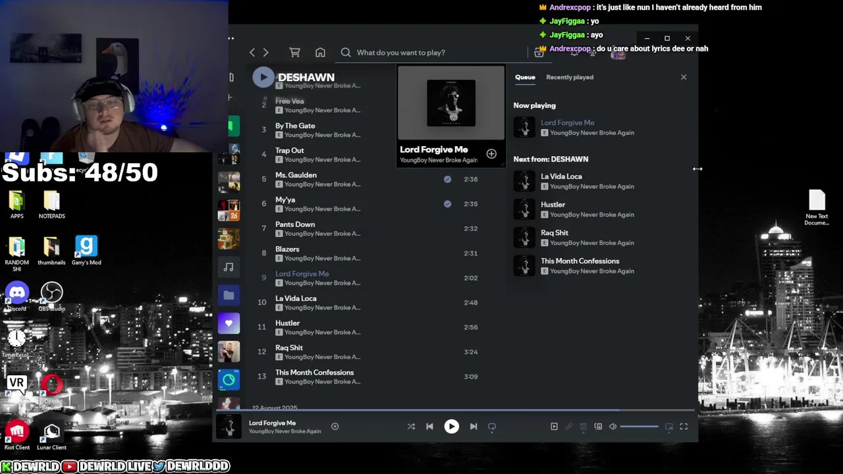Toggle the Queue icon in the bottom bar
This screenshot has width=843, height=474.
pos(584,427)
